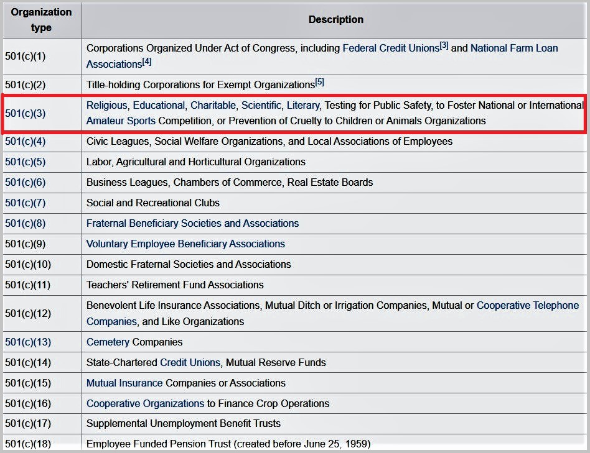Screen dimensions: 590x453
Task: Click the 501(c)(4) link
Action: pos(25,142)
